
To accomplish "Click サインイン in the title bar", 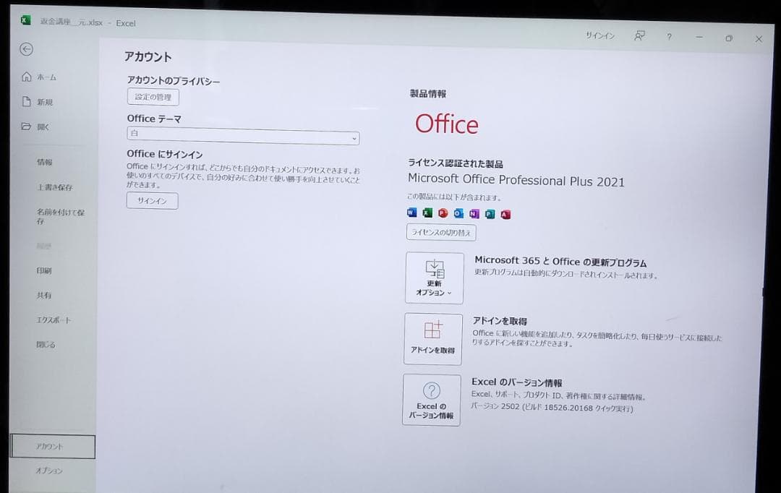I will click(599, 35).
